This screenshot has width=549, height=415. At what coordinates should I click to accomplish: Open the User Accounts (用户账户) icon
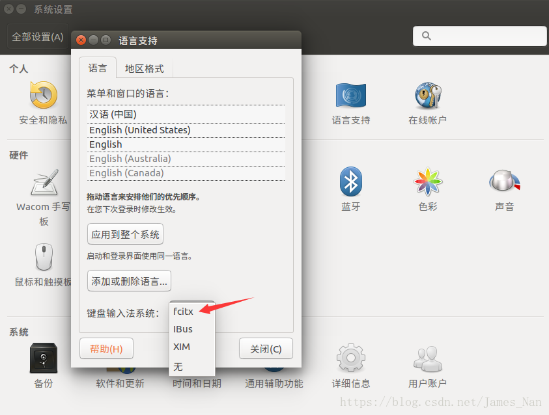tap(428, 358)
